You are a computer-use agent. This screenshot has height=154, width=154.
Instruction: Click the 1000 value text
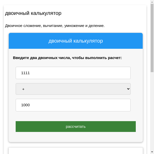click(x=25, y=105)
